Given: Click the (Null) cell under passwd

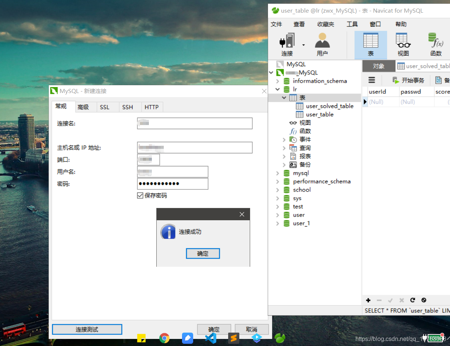Looking at the screenshot, I should pos(417,102).
